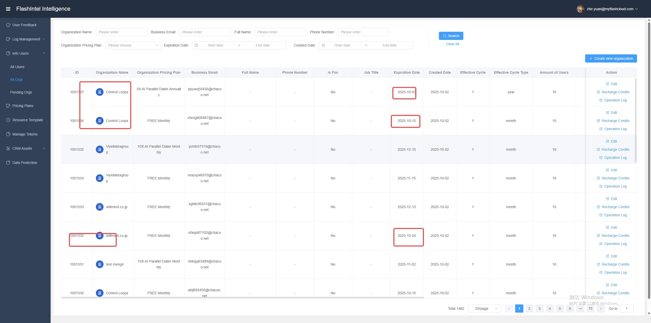
Task: Click the Data Protection sidebar icon
Action: pyautogui.click(x=8, y=163)
